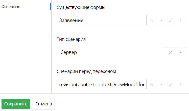Open the Тип сценария dropdown
This screenshot has width=189, height=111.
(181, 52)
